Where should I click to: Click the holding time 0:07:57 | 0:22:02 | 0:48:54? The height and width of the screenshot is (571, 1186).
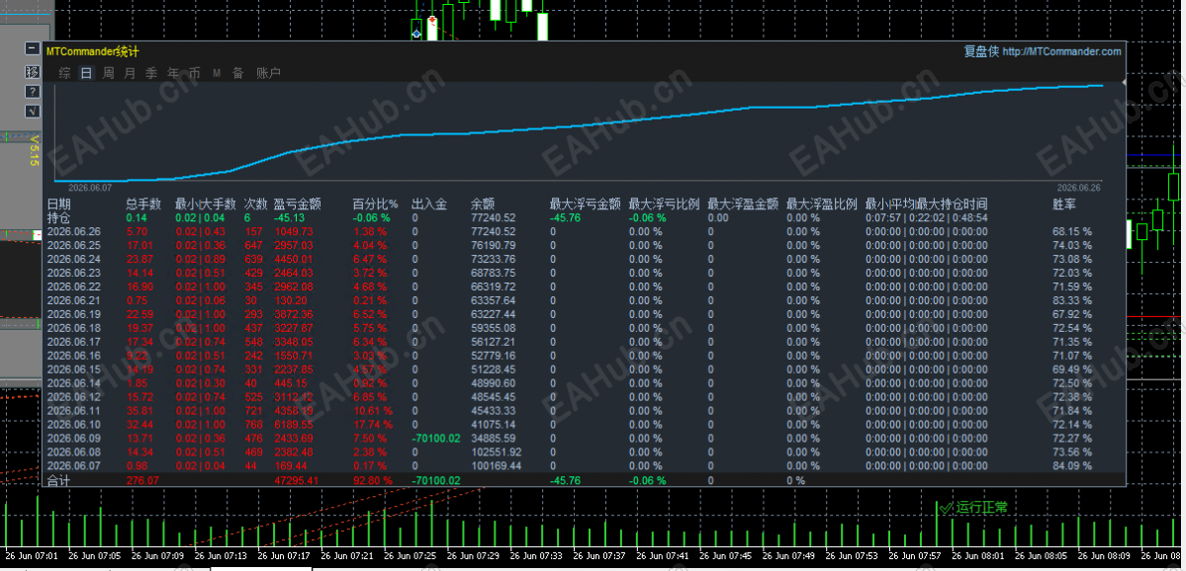(x=927, y=217)
